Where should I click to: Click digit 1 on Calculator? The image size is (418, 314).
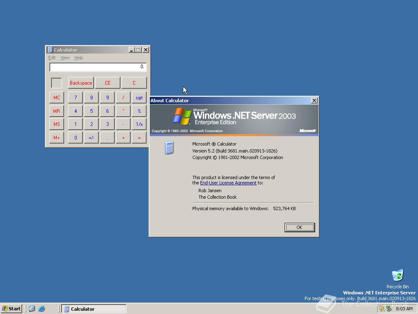(76, 124)
